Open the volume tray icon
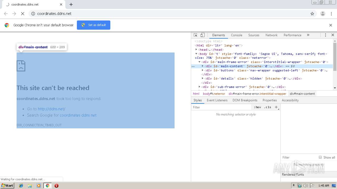337x189 pixels. click(x=306, y=186)
